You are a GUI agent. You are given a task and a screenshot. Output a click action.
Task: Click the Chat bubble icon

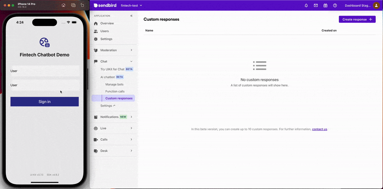(96, 61)
